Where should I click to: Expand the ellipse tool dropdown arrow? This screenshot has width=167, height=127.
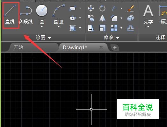click(80, 18)
